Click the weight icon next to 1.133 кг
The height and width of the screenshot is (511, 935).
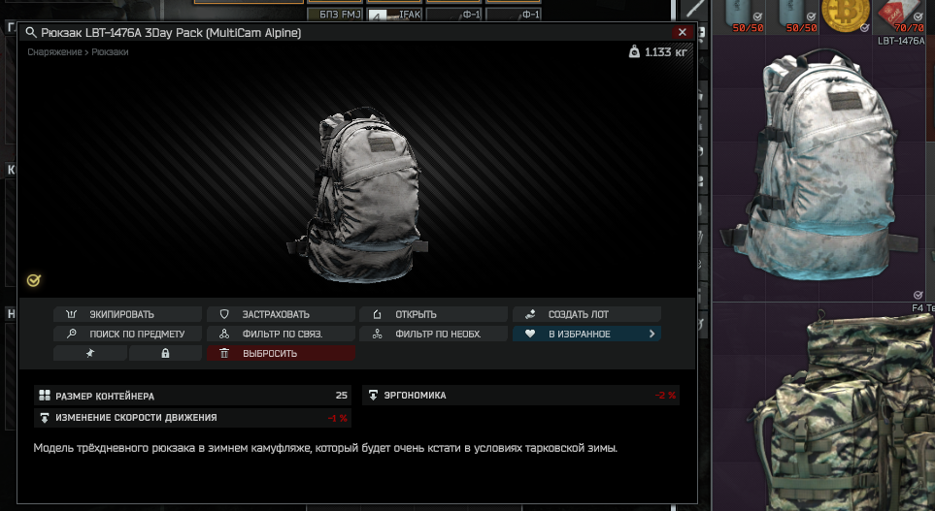634,51
